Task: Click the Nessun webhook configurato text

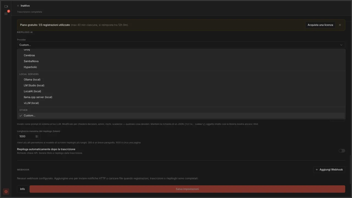Action: pos(108,178)
